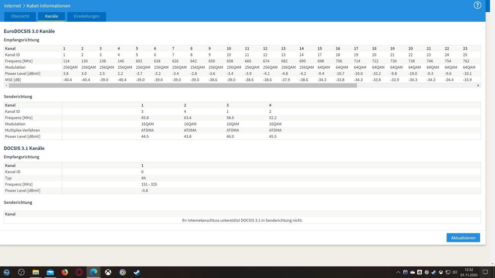Click the upstream power level 44.5
This screenshot has height=278, width=495.
point(145,137)
